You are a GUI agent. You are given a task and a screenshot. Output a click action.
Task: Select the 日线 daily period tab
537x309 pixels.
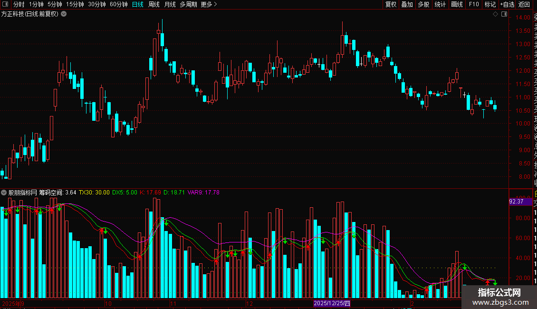(138, 4)
